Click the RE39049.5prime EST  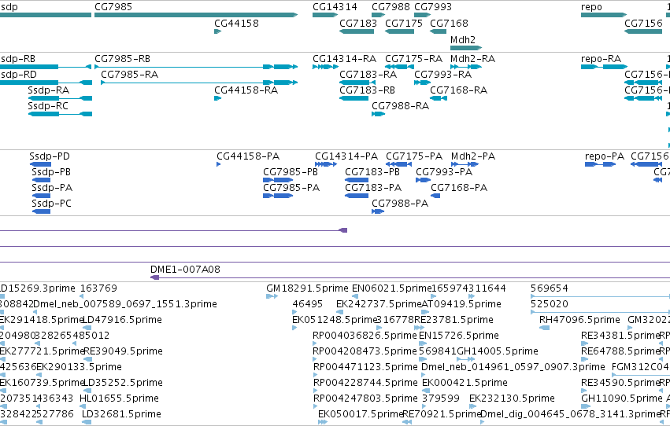87,359
